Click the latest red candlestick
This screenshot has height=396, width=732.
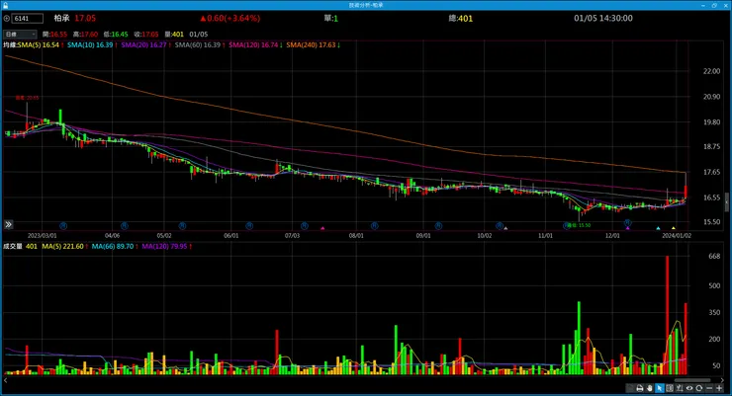(x=686, y=191)
